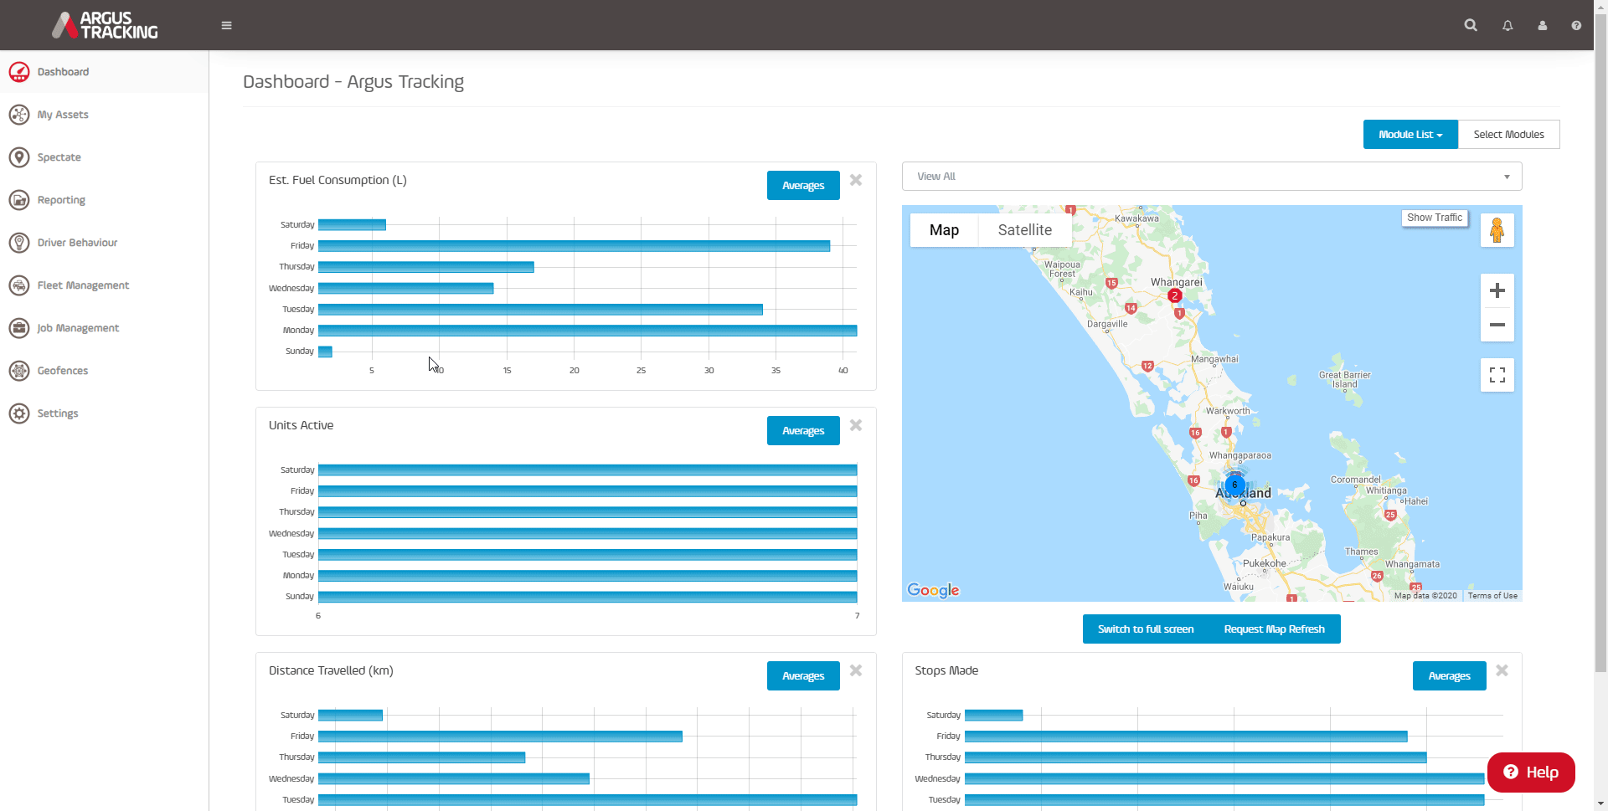Viewport: 1608px width, 811px height.
Task: Open Driver Behaviour in the sidebar
Action: [77, 243]
